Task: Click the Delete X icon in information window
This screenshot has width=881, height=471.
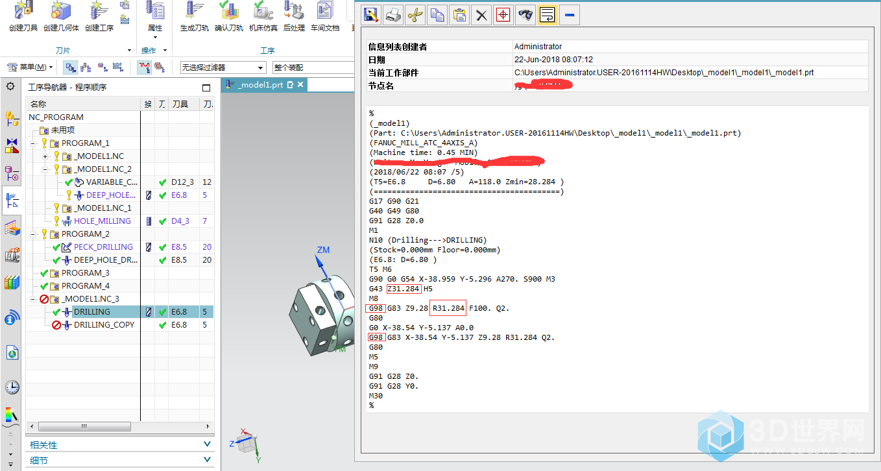Action: tap(481, 15)
